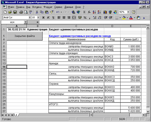This screenshot has width=151, height=122.
Task: Create a new workbook via toolbar icon
Action: tap(5, 12)
